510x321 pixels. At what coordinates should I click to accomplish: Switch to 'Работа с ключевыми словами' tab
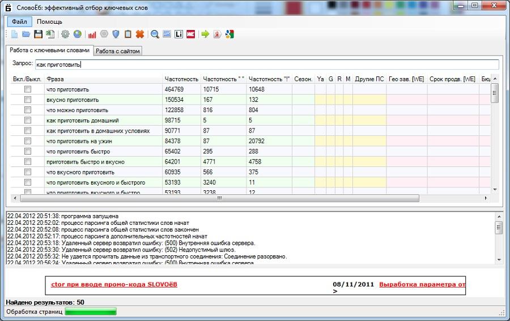click(49, 50)
